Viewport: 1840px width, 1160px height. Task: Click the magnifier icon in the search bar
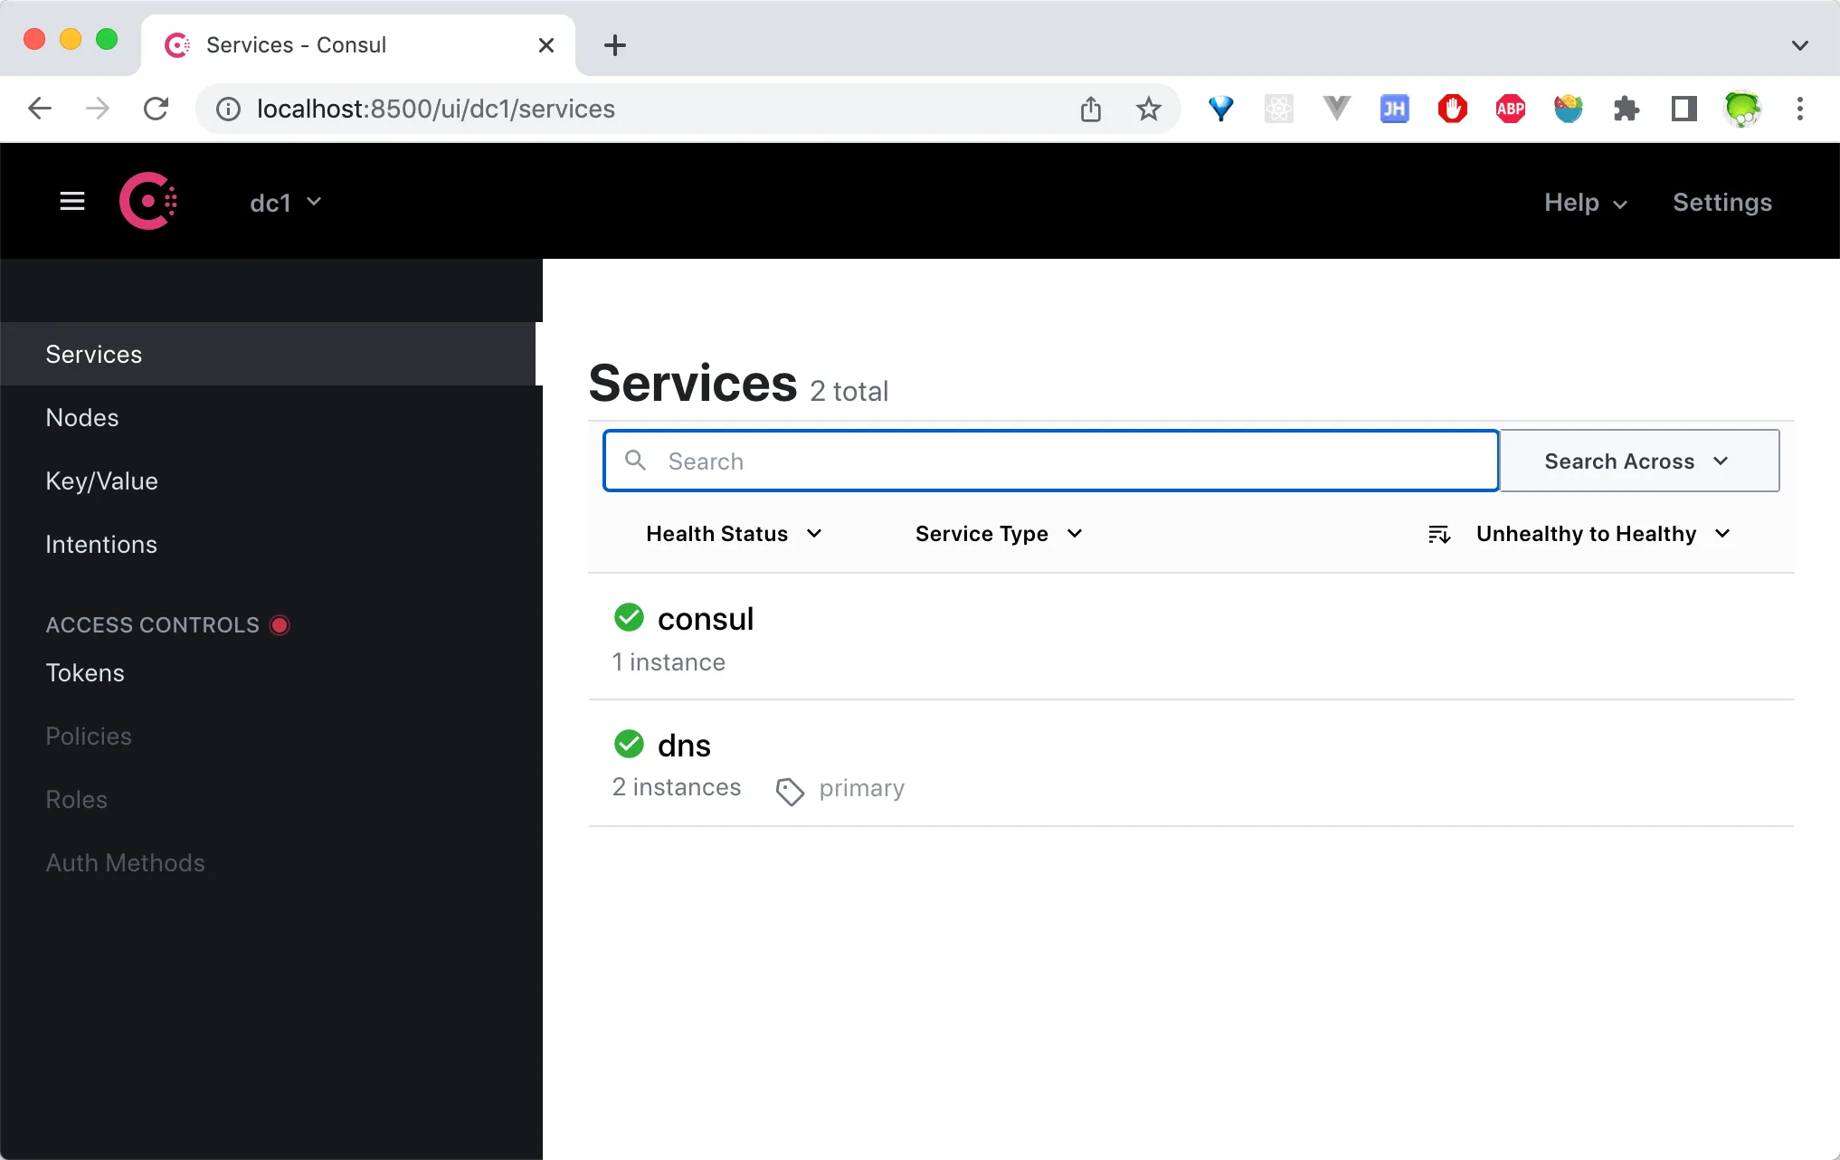(x=635, y=461)
